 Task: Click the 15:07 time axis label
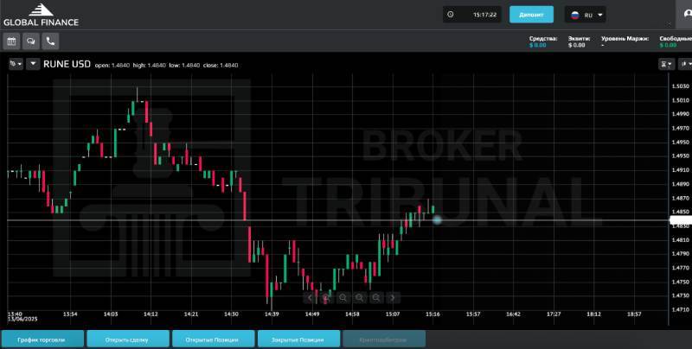[393, 314]
